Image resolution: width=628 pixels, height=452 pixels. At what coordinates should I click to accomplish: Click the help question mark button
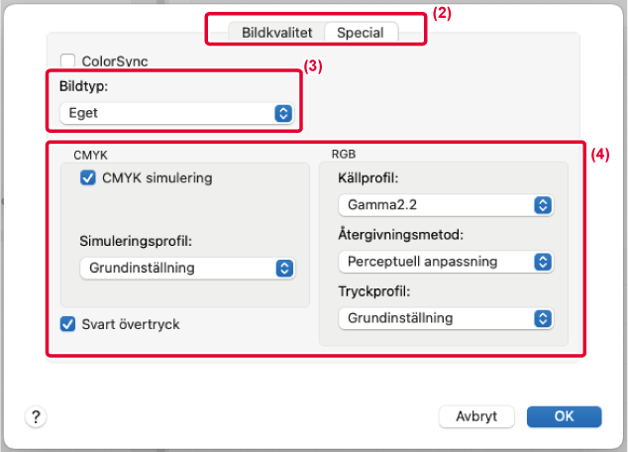pos(34,414)
